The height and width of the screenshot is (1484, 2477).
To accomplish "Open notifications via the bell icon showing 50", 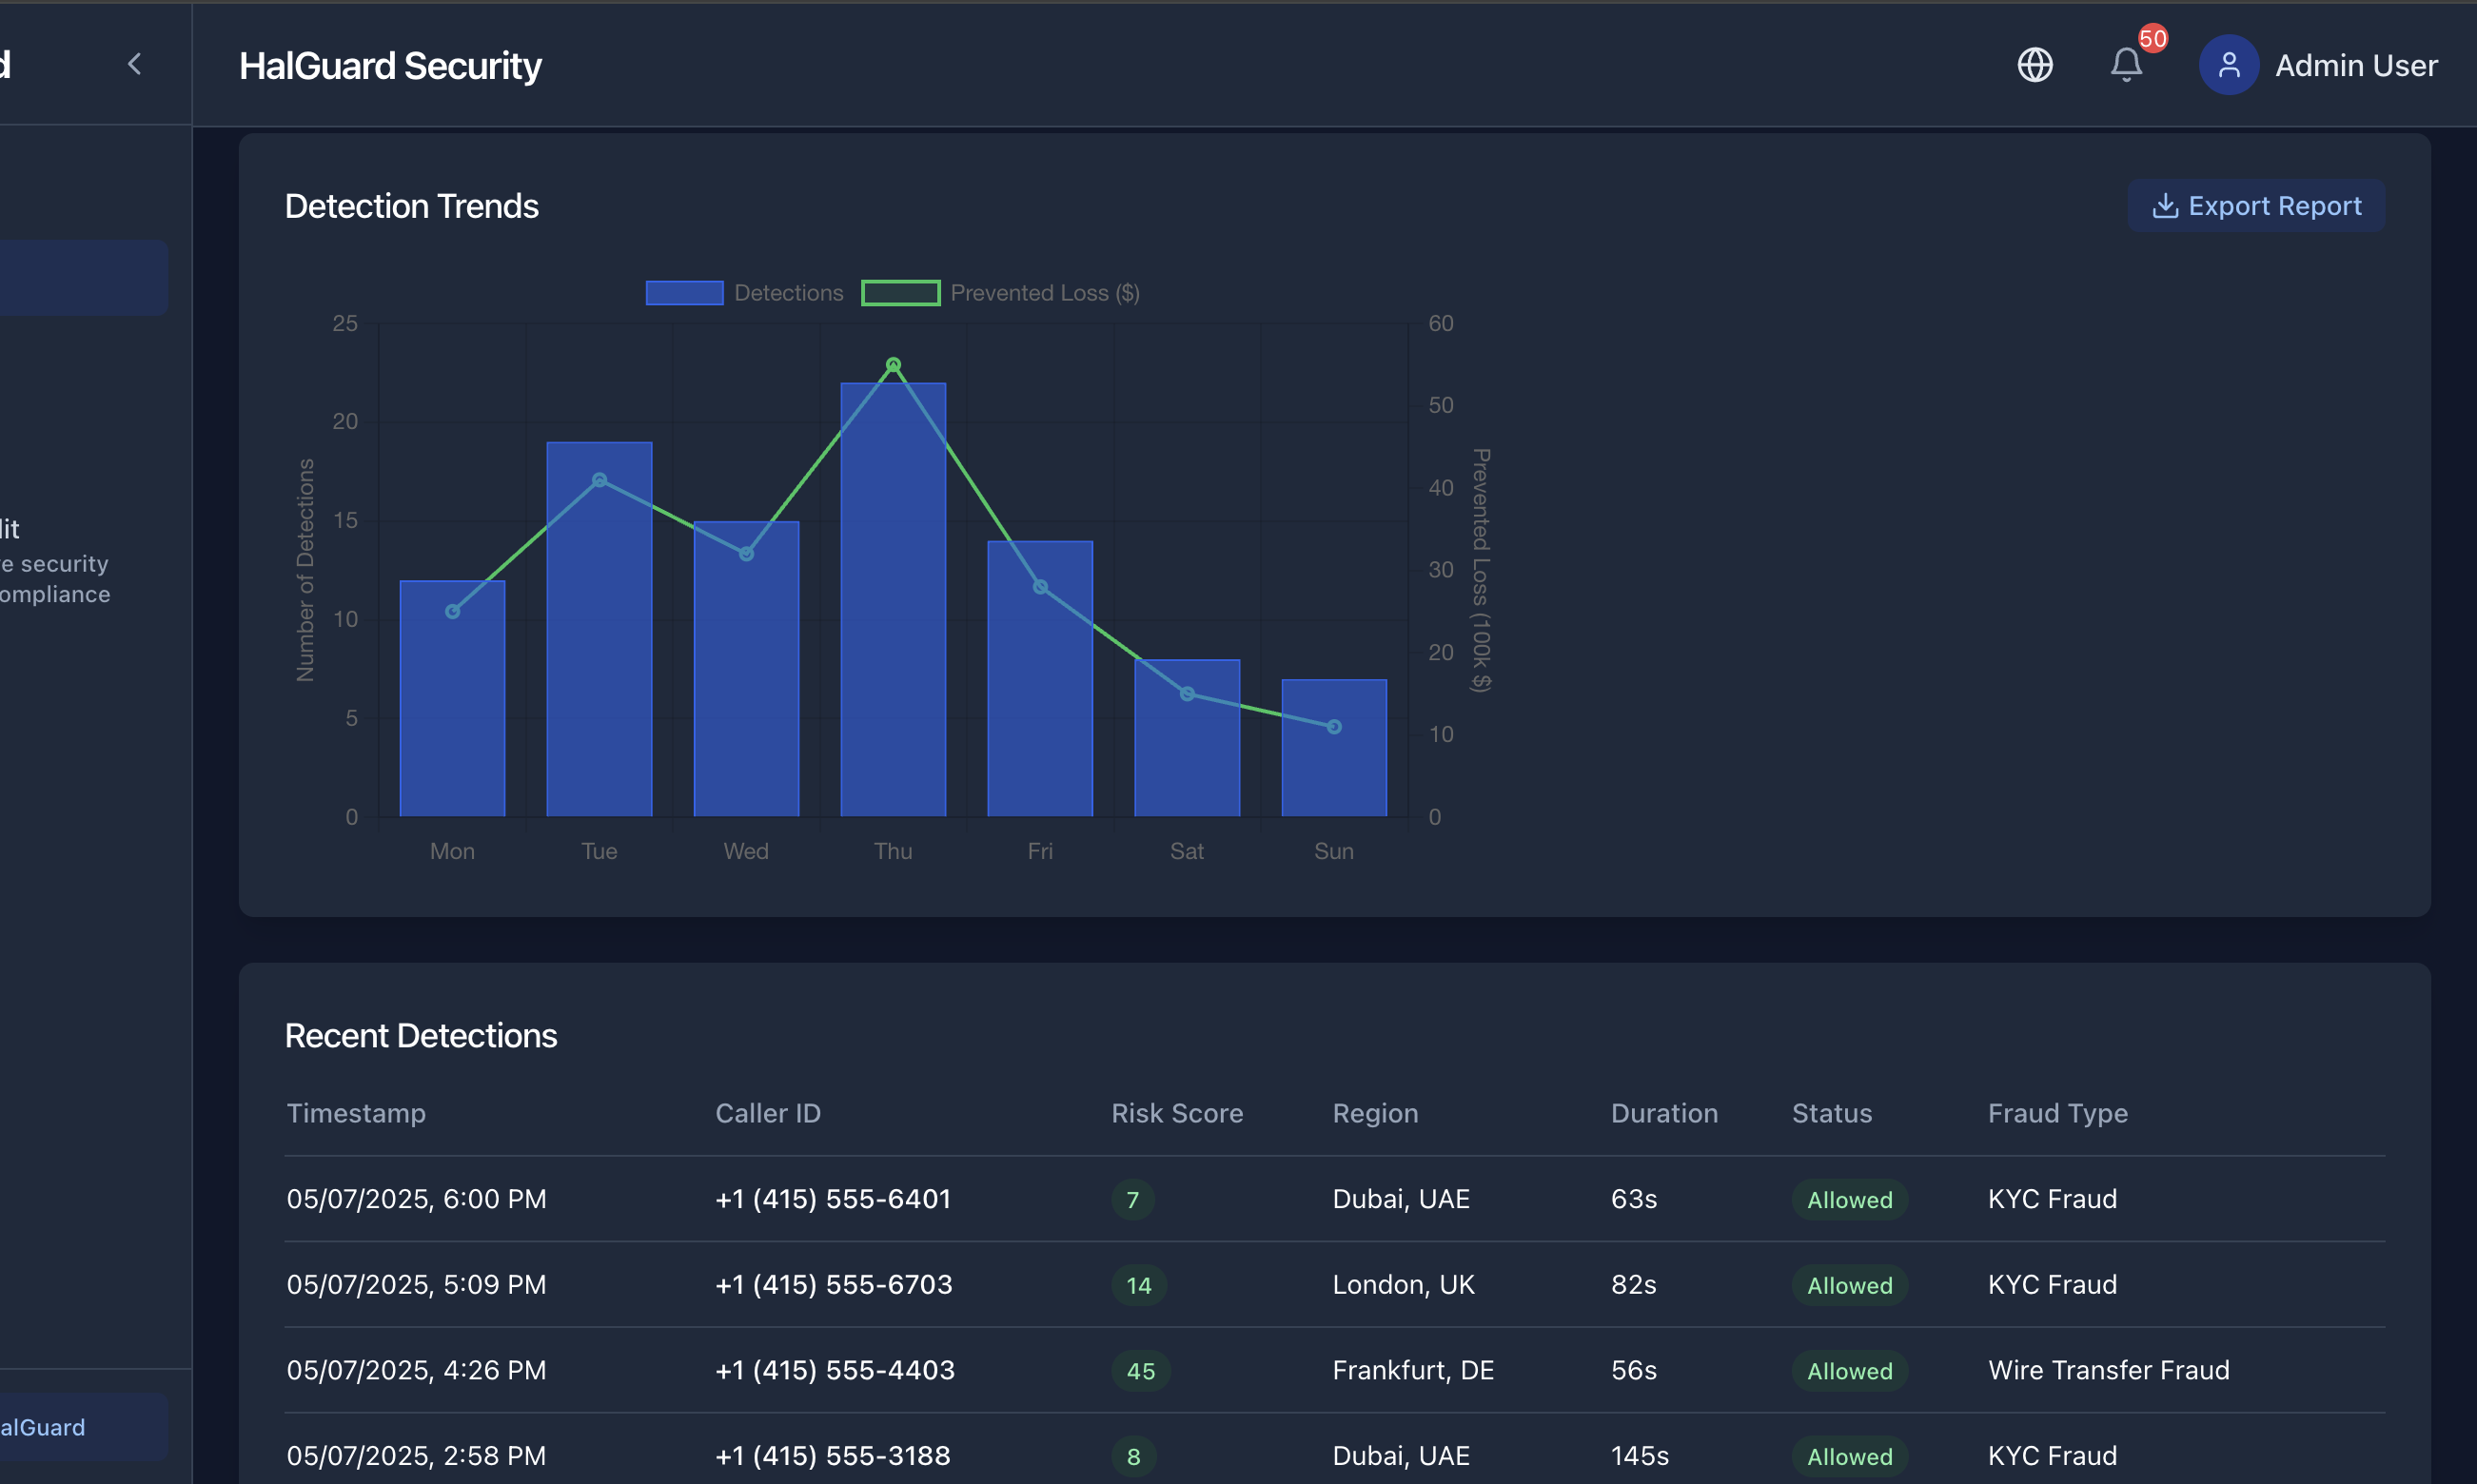I will (x=2126, y=65).
